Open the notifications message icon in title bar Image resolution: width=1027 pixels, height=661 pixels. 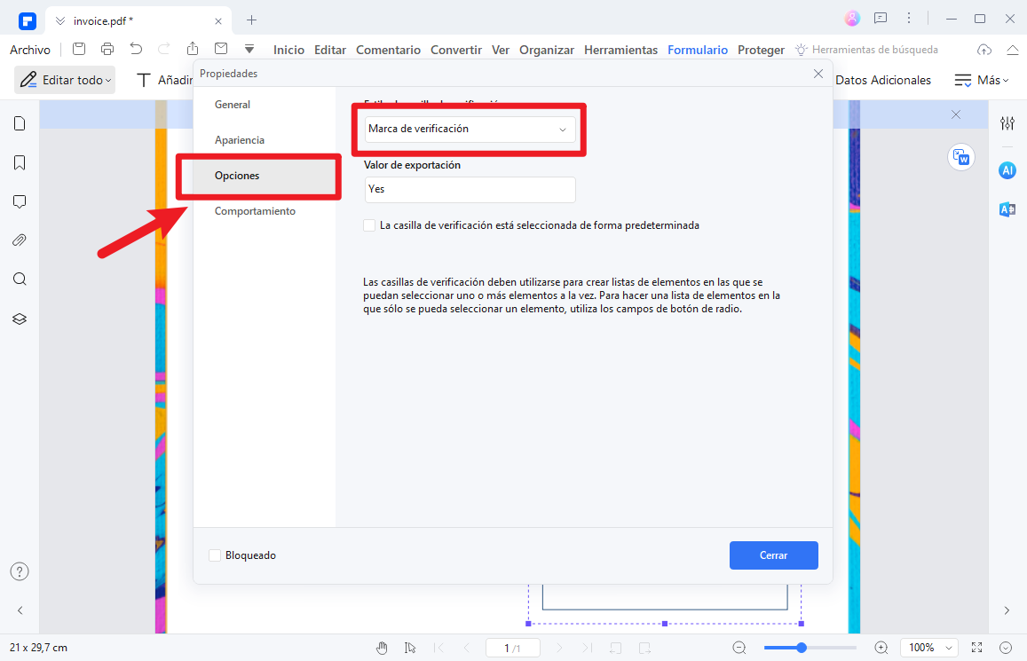881,19
